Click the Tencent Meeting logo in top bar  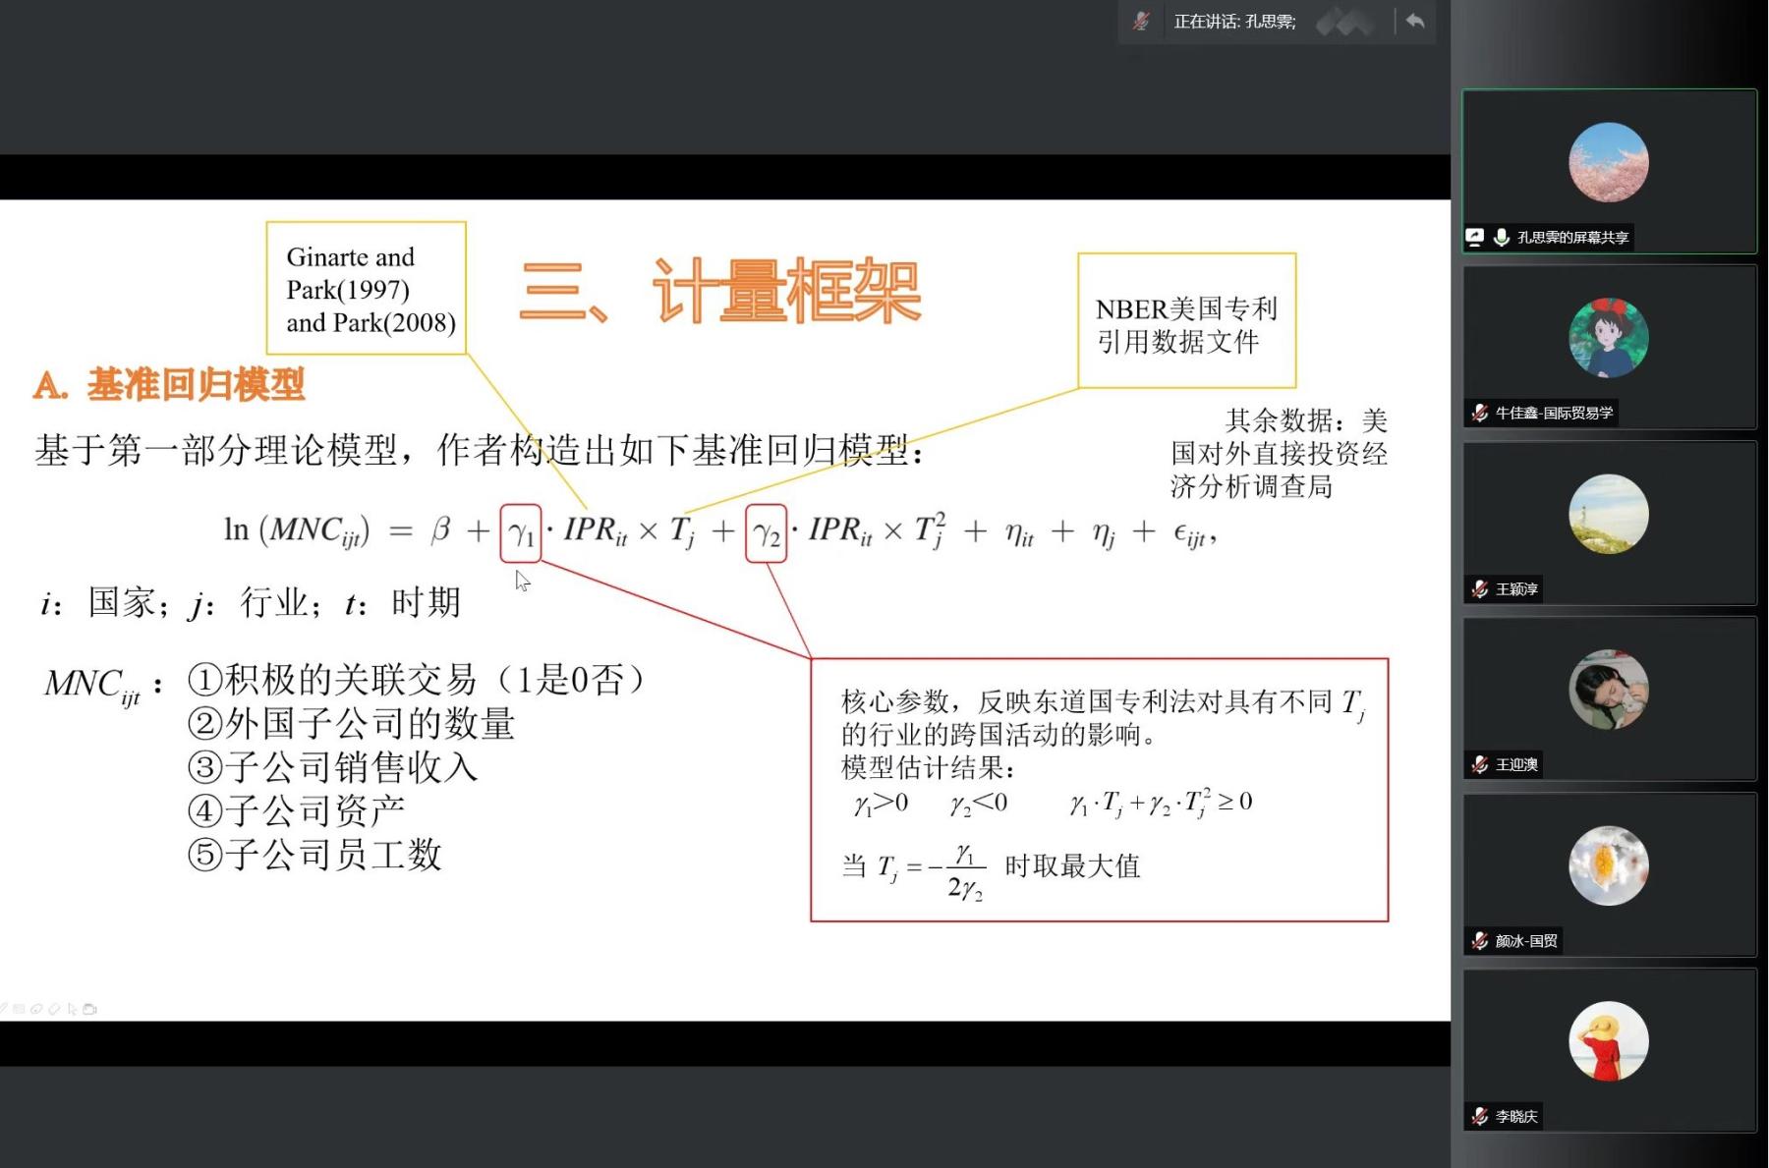[x=1344, y=22]
